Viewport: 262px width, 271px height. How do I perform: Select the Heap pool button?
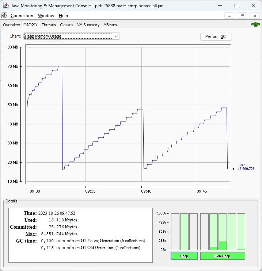tap(184, 256)
